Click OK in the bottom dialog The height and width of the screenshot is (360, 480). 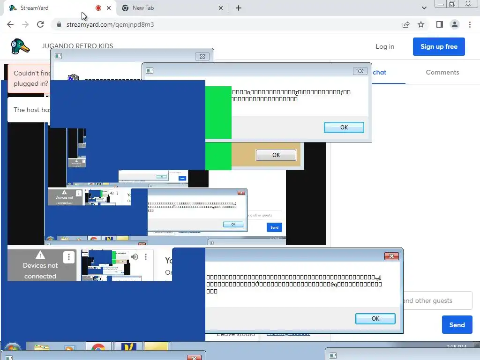pyautogui.click(x=375, y=319)
